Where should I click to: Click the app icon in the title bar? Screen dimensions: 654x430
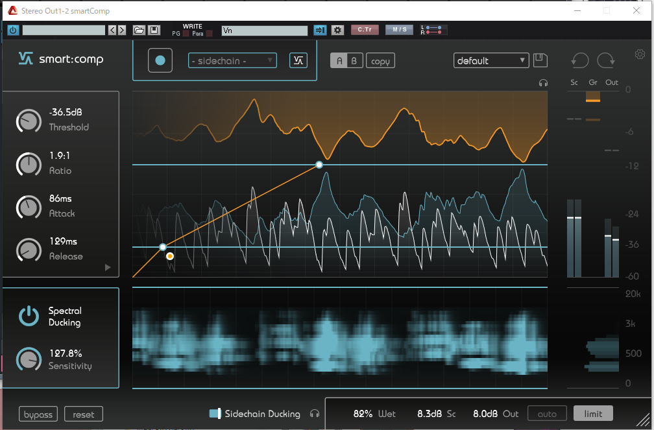coord(12,11)
